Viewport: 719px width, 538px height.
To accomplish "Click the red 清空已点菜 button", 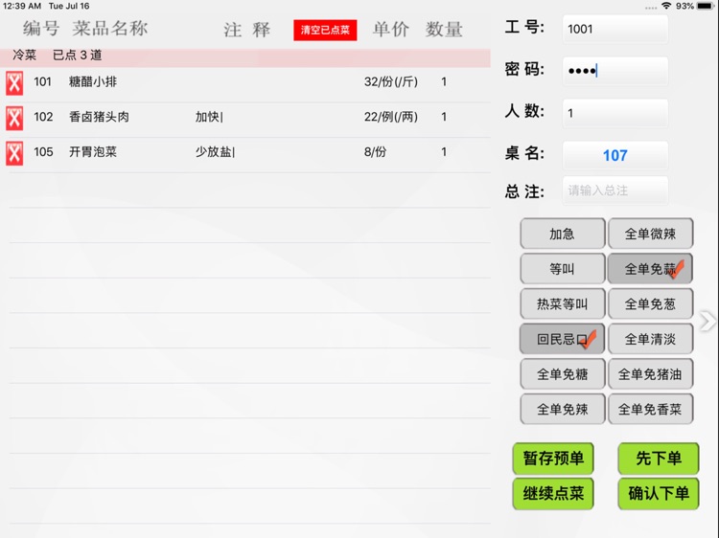I will [325, 31].
